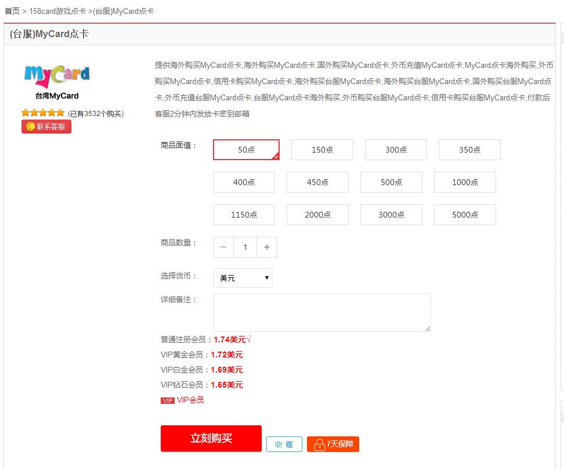Viewport: 564px width, 470px height.
Task: Increase quantity with the plus button
Action: (x=267, y=247)
